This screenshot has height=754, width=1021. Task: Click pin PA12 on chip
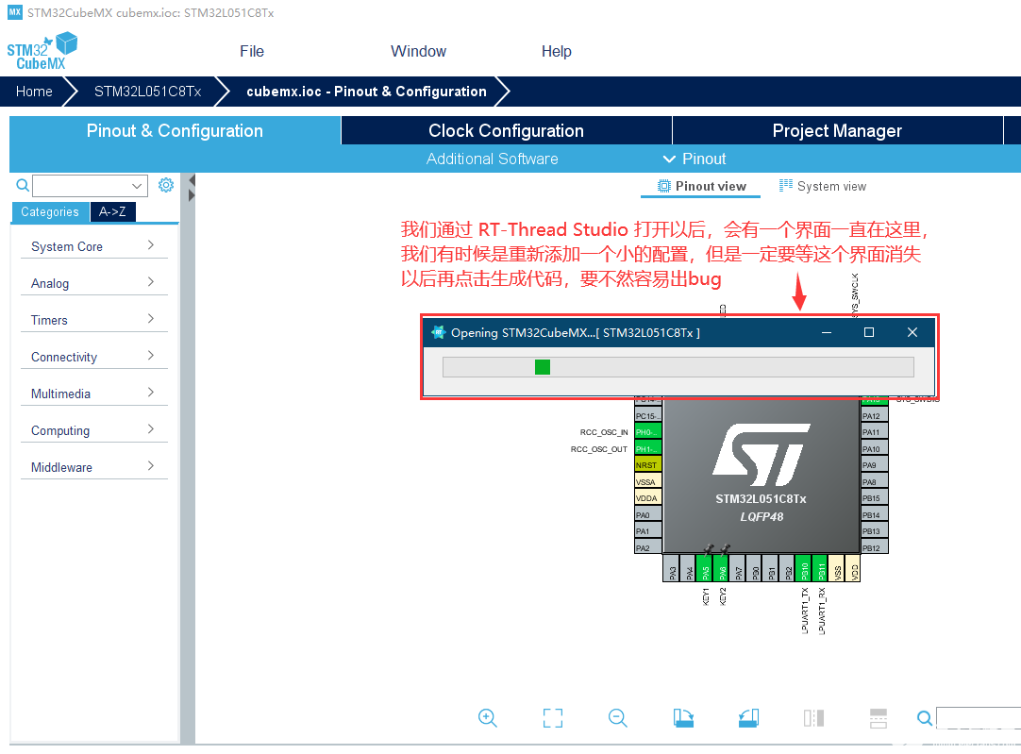coord(875,415)
